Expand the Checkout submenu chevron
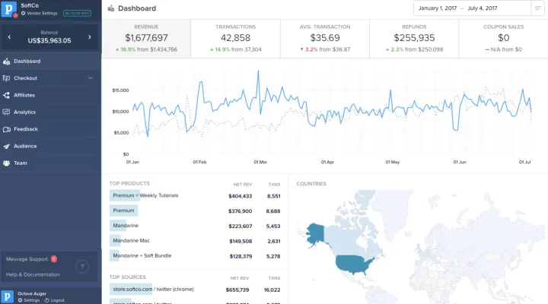548x304 pixels. [91, 78]
